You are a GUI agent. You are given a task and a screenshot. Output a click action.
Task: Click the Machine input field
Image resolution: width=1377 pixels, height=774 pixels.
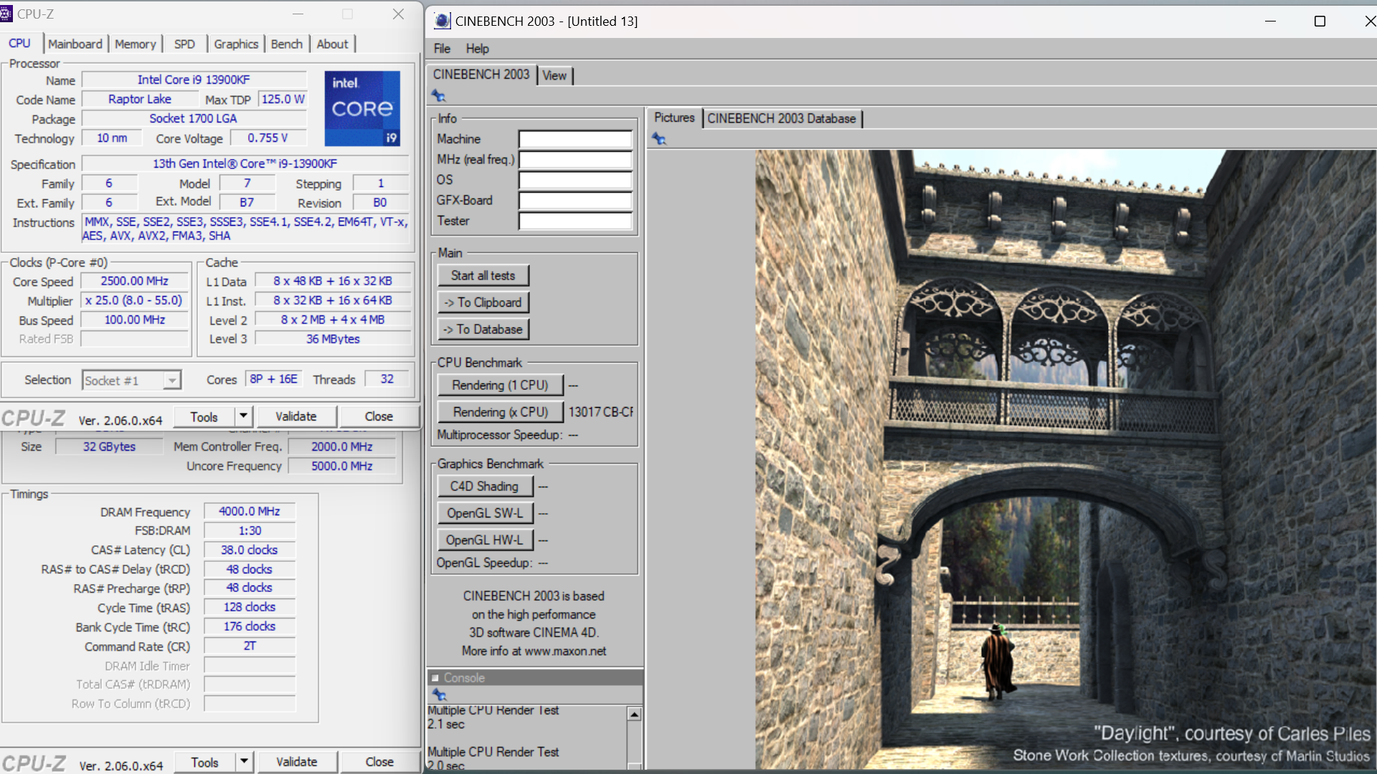pos(575,139)
